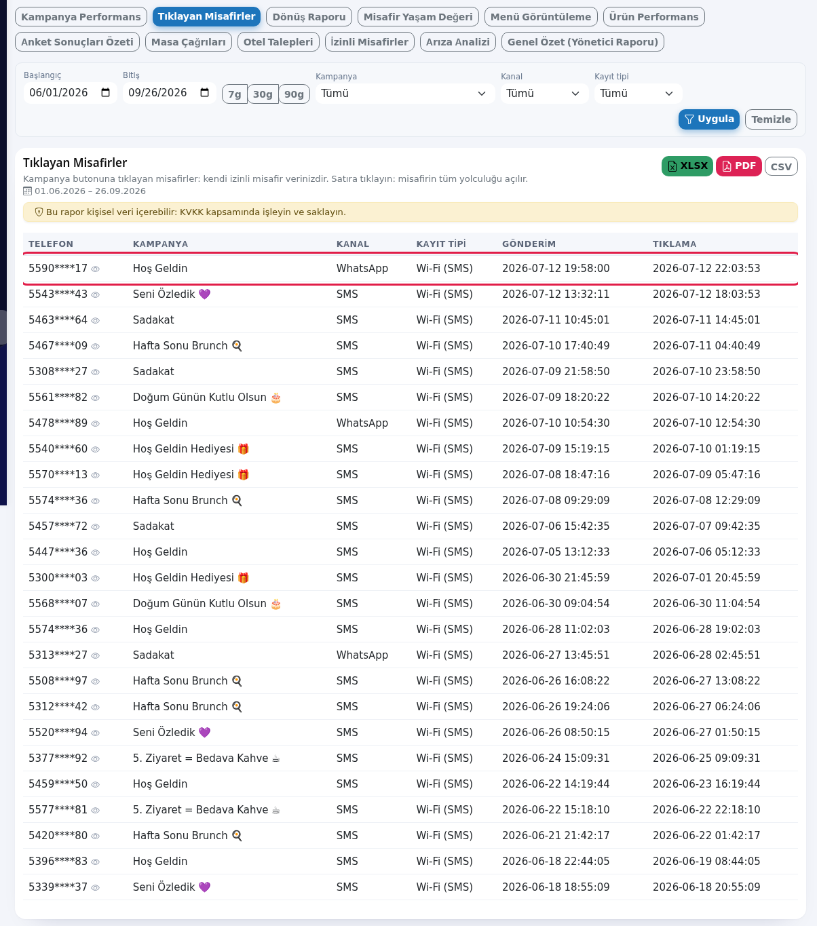Switch to Kampanya Performans tab

[x=81, y=17]
